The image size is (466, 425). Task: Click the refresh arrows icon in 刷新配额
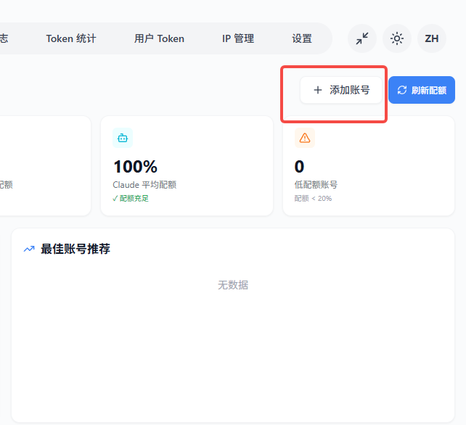(402, 91)
